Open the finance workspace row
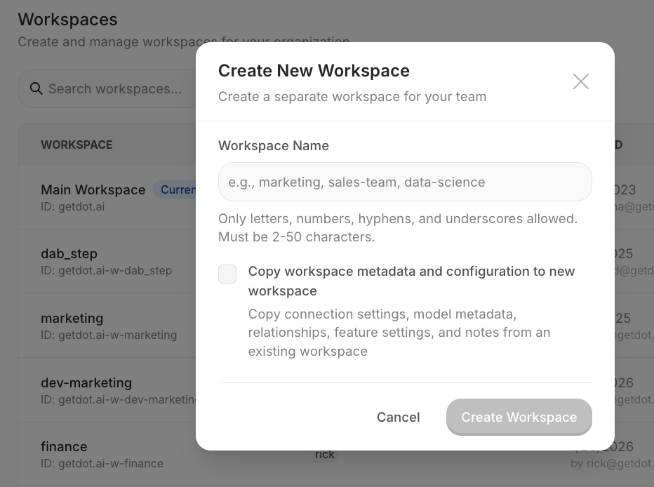Image resolution: width=654 pixels, height=487 pixels. click(x=64, y=446)
